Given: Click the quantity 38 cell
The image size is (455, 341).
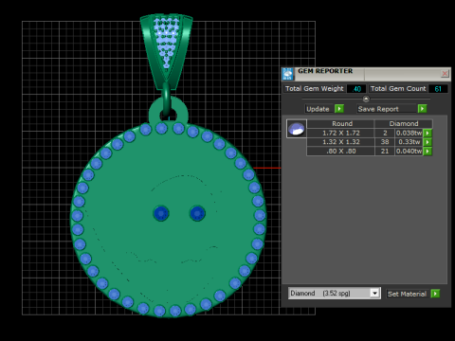Looking at the screenshot, I should (385, 142).
